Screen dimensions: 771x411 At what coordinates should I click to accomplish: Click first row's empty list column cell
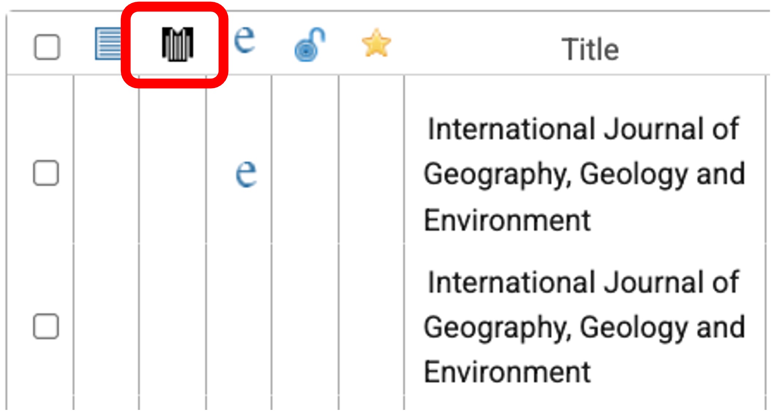click(106, 173)
